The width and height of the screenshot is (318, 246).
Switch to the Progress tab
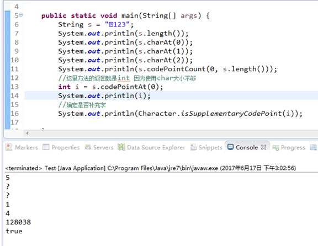[293, 147]
